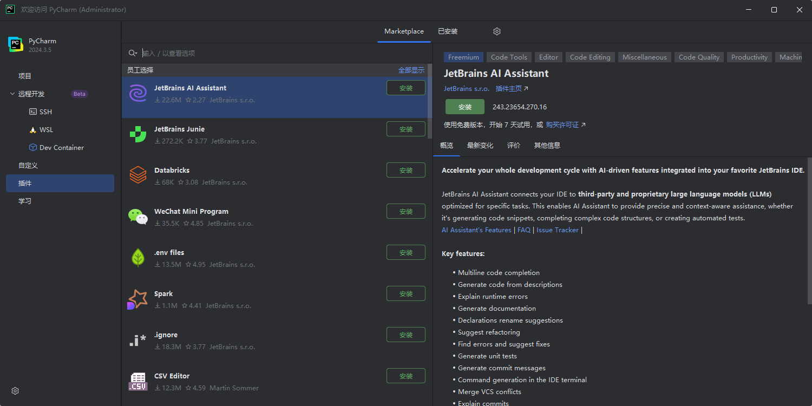Open search options magnifier dropdown
Viewport: 812px width, 406px height.
point(133,53)
